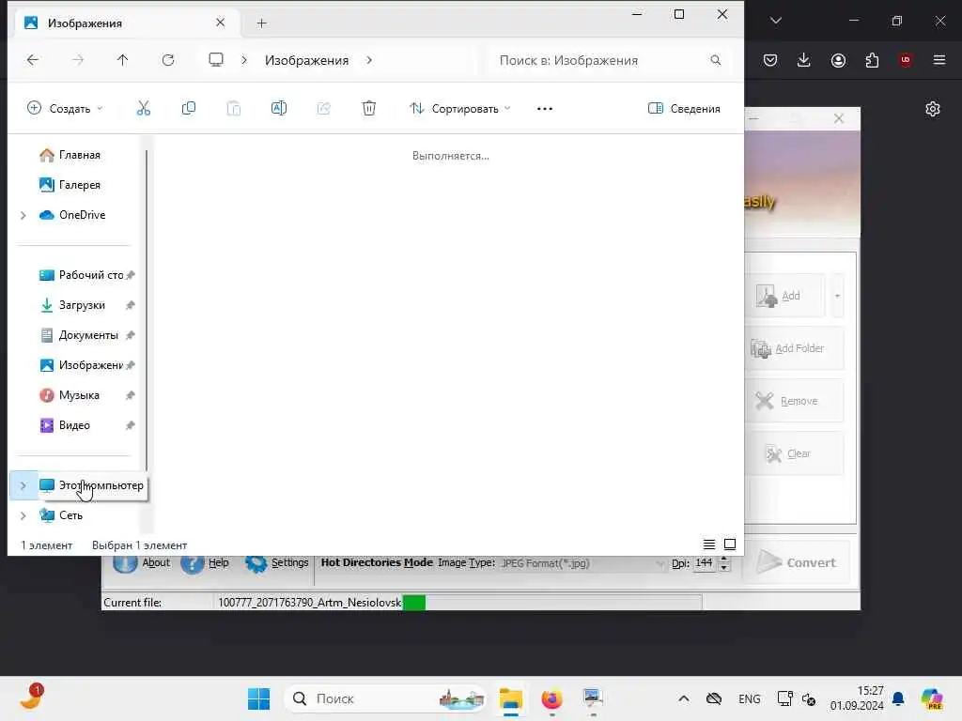Open Firefox hamburger application menu

point(939,60)
